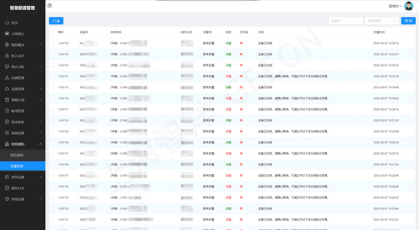The width and height of the screenshot is (419, 230).
Task: Click the blue 已读 mark-read button
Action: 56,21
